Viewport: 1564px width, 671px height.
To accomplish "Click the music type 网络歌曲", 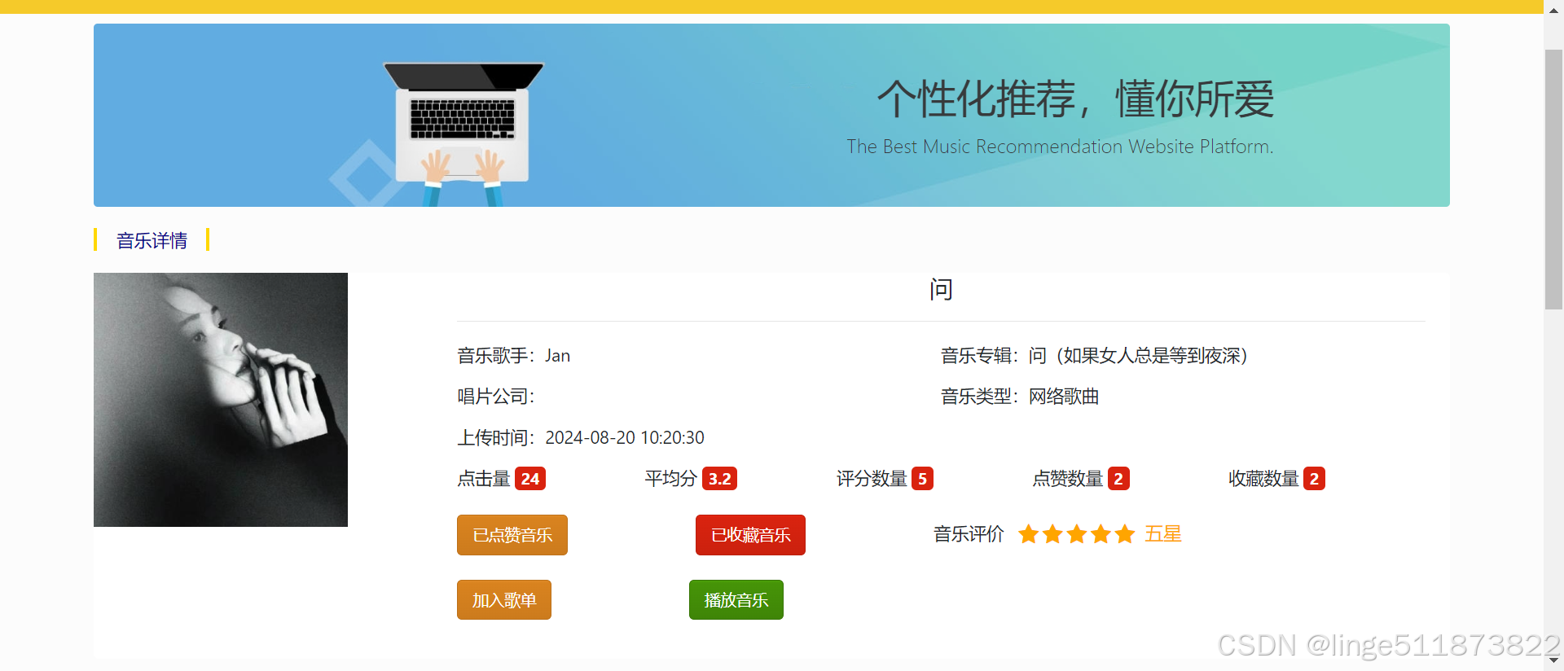I will pyautogui.click(x=1064, y=397).
